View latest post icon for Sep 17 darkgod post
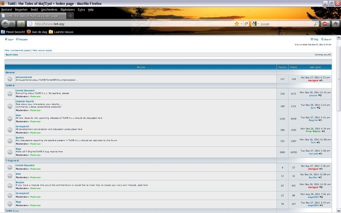This screenshot has width=341, height=213. pyautogui.click(x=321, y=81)
